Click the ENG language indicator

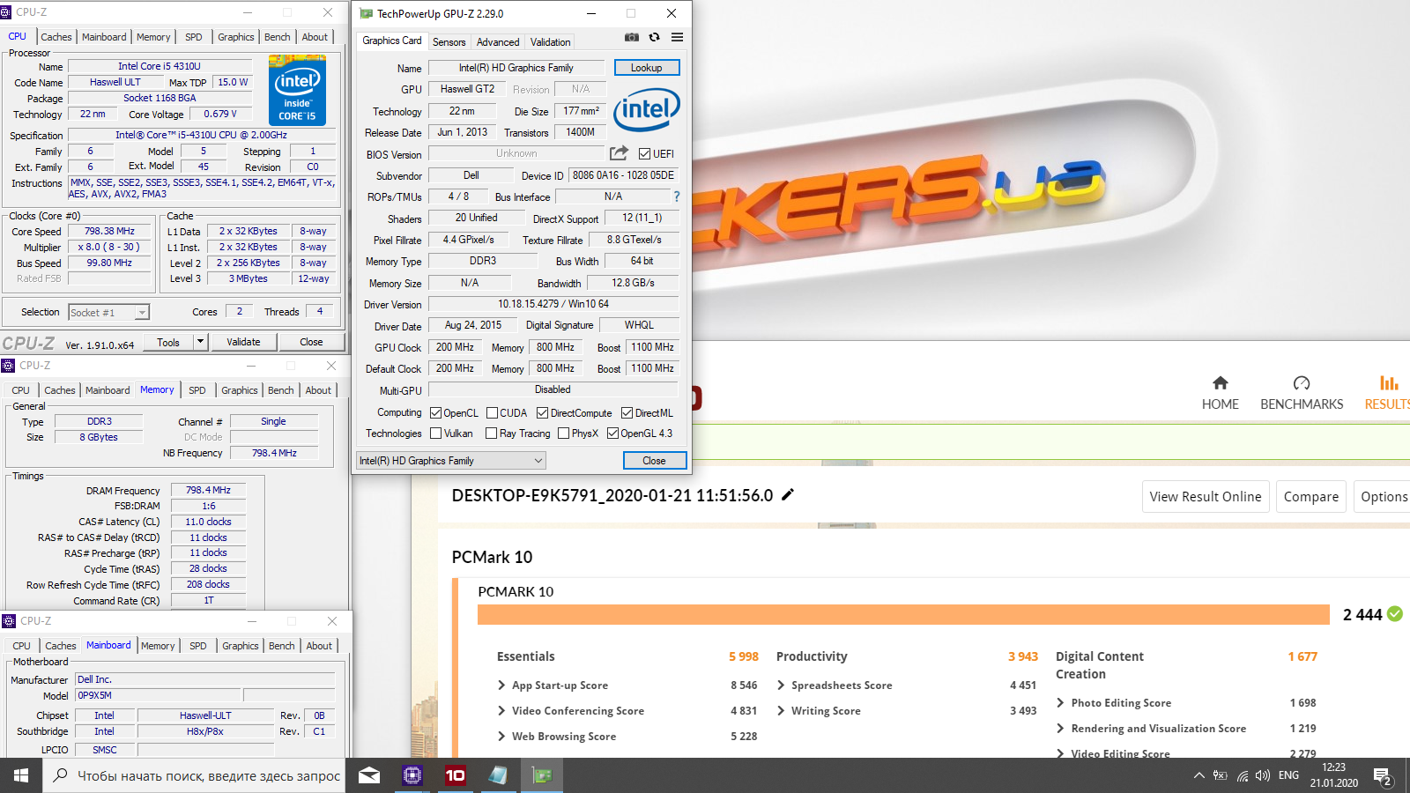tap(1288, 775)
